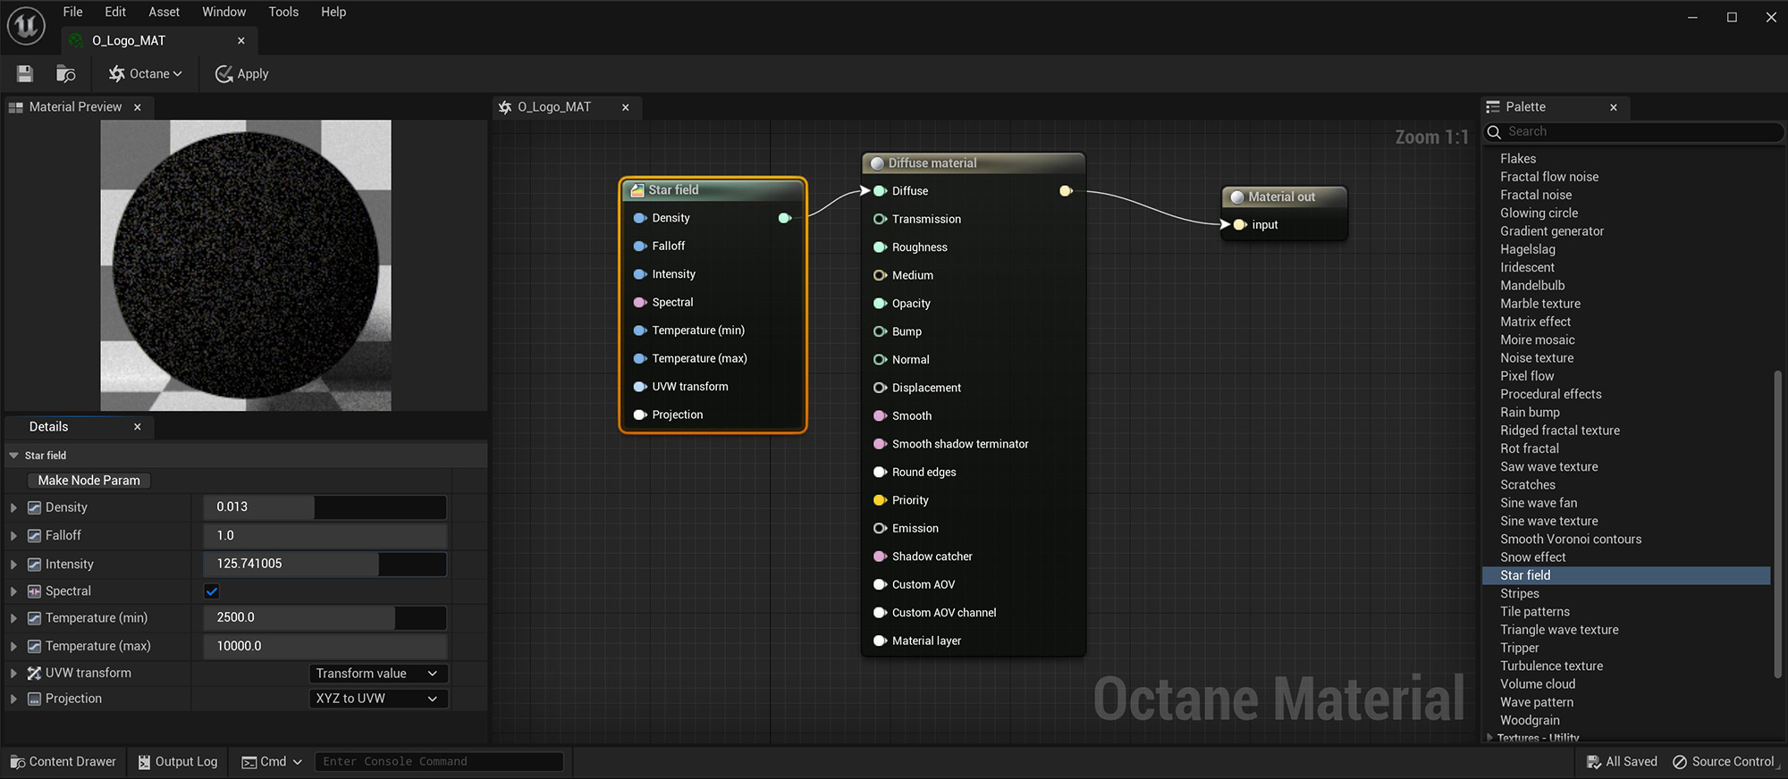Open the Cmd console type dropdown
The width and height of the screenshot is (1788, 779).
point(273,762)
